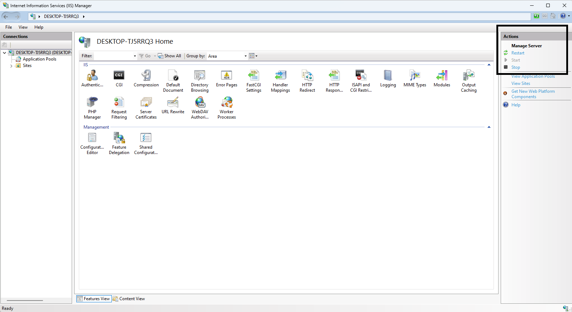572x312 pixels.
Task: Stop the server from Actions pane
Action: click(x=515, y=67)
